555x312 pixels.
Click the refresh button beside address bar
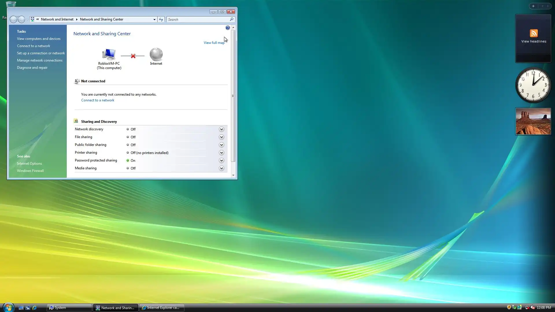(x=161, y=19)
